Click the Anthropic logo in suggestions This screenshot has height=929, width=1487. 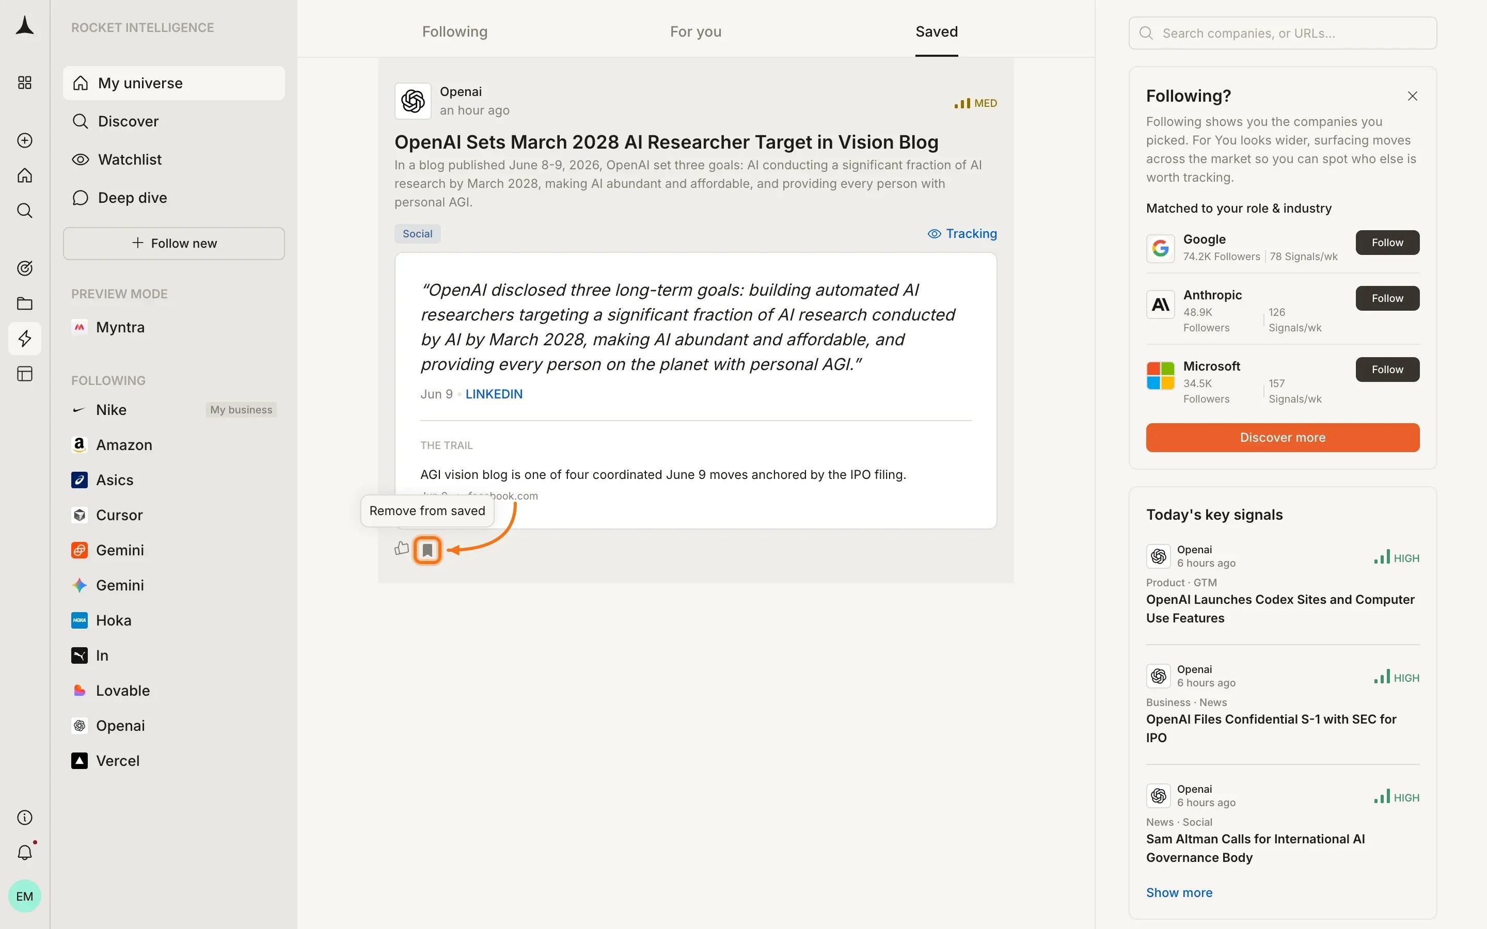(1160, 304)
